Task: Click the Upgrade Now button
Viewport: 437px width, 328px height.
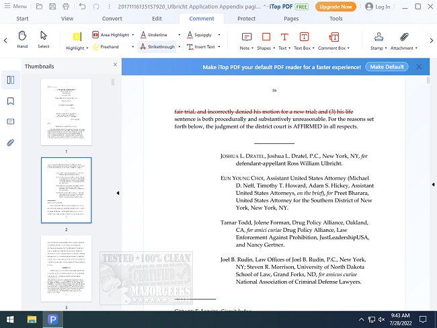Action: [x=336, y=7]
